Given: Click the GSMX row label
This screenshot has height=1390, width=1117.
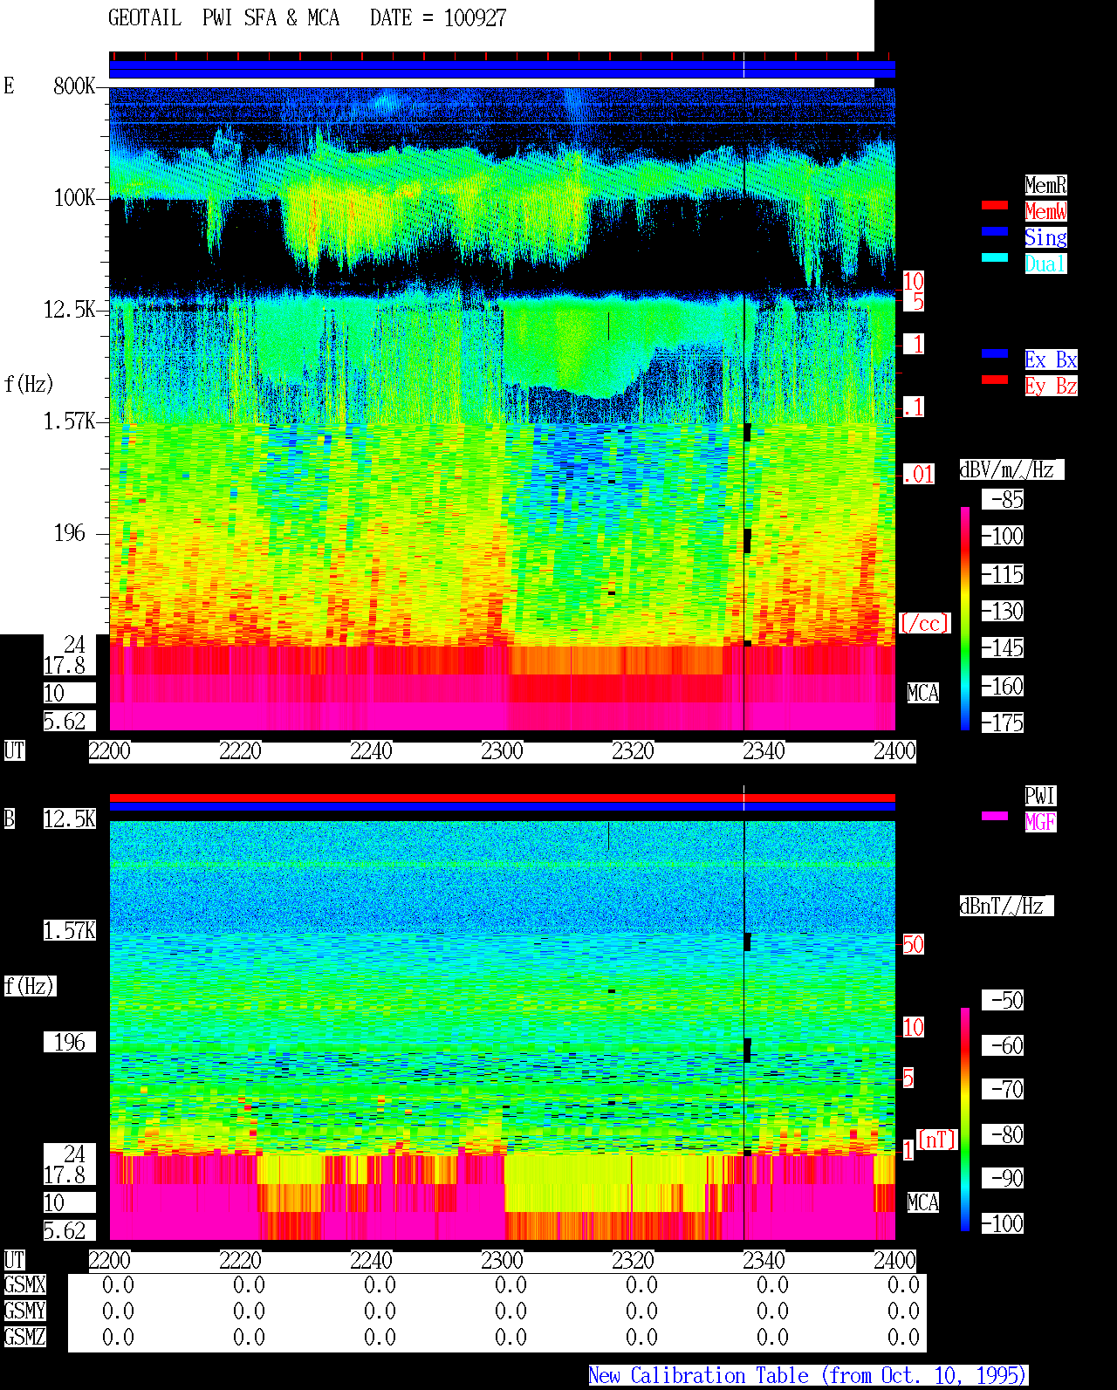Looking at the screenshot, I should click(24, 1284).
